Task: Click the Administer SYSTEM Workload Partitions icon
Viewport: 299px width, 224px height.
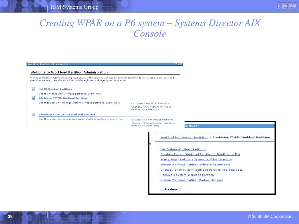Action: (x=33, y=98)
